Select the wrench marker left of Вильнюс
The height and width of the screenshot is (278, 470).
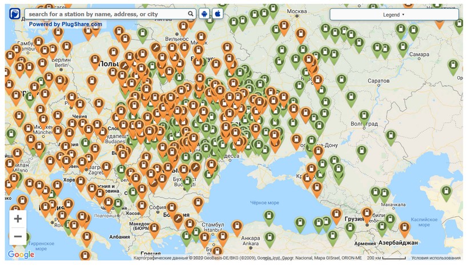[155, 49]
